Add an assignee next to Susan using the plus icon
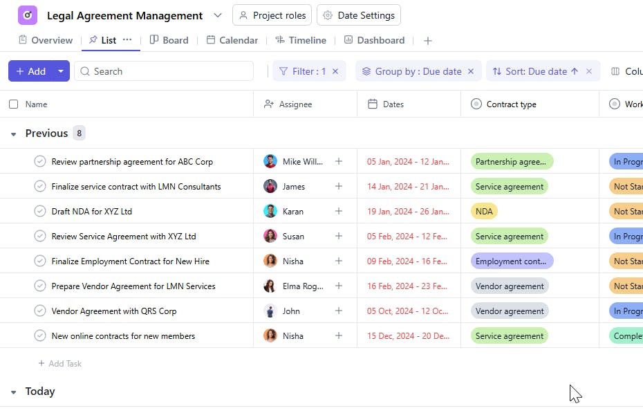This screenshot has height=415, width=643. (339, 237)
